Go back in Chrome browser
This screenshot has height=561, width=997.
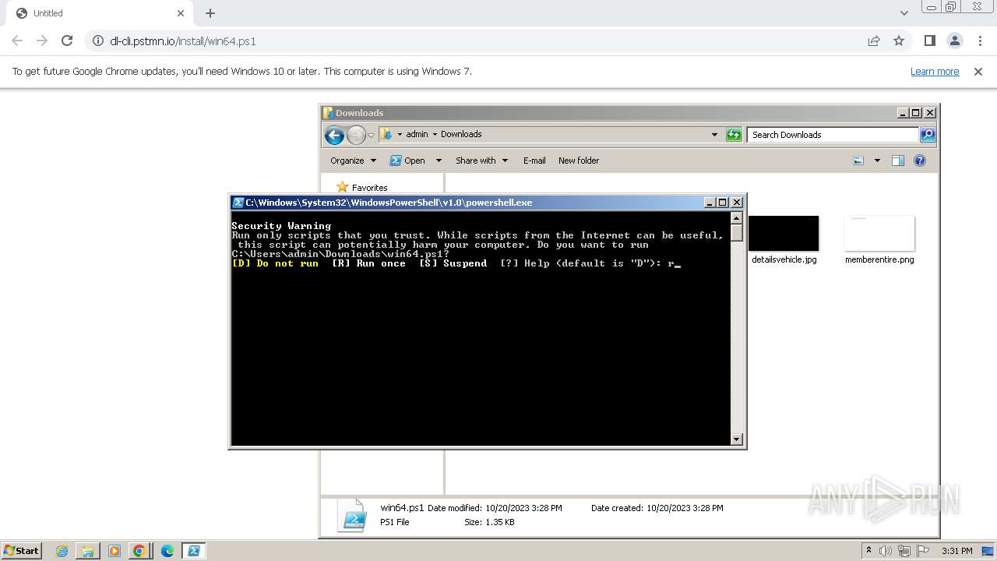tap(17, 41)
